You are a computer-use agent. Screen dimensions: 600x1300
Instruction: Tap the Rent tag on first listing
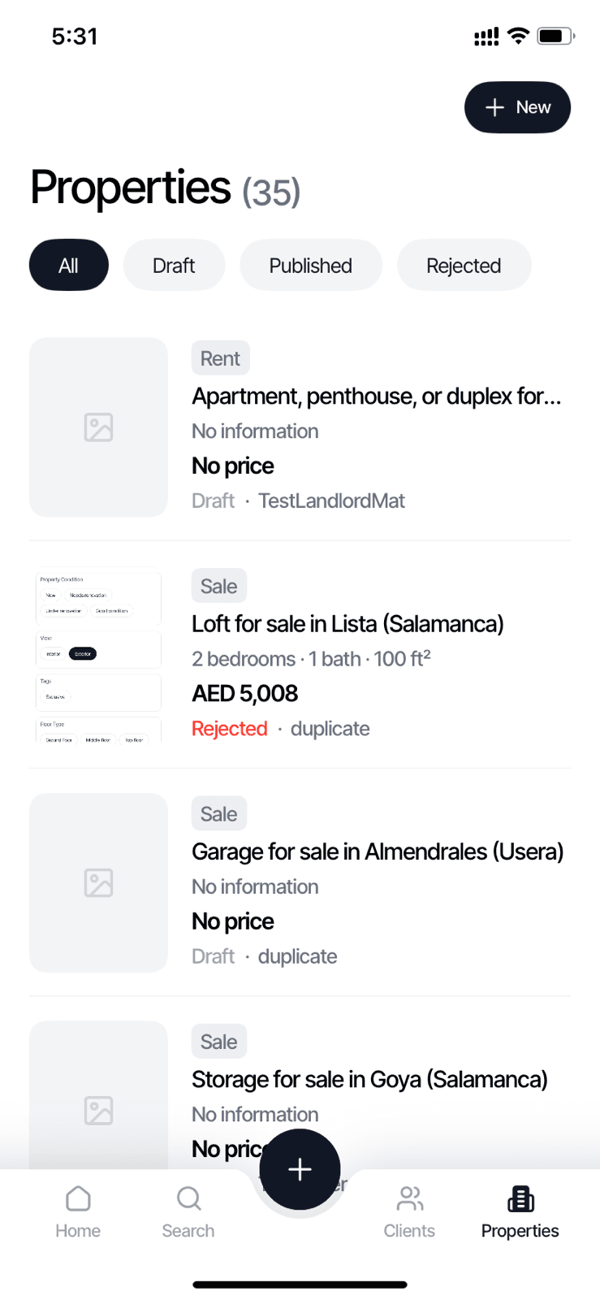pyautogui.click(x=220, y=358)
